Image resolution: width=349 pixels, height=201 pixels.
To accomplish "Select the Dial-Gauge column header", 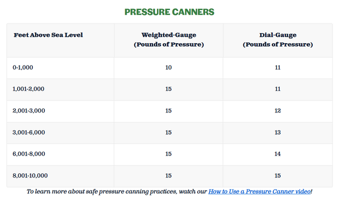I will pos(278,40).
